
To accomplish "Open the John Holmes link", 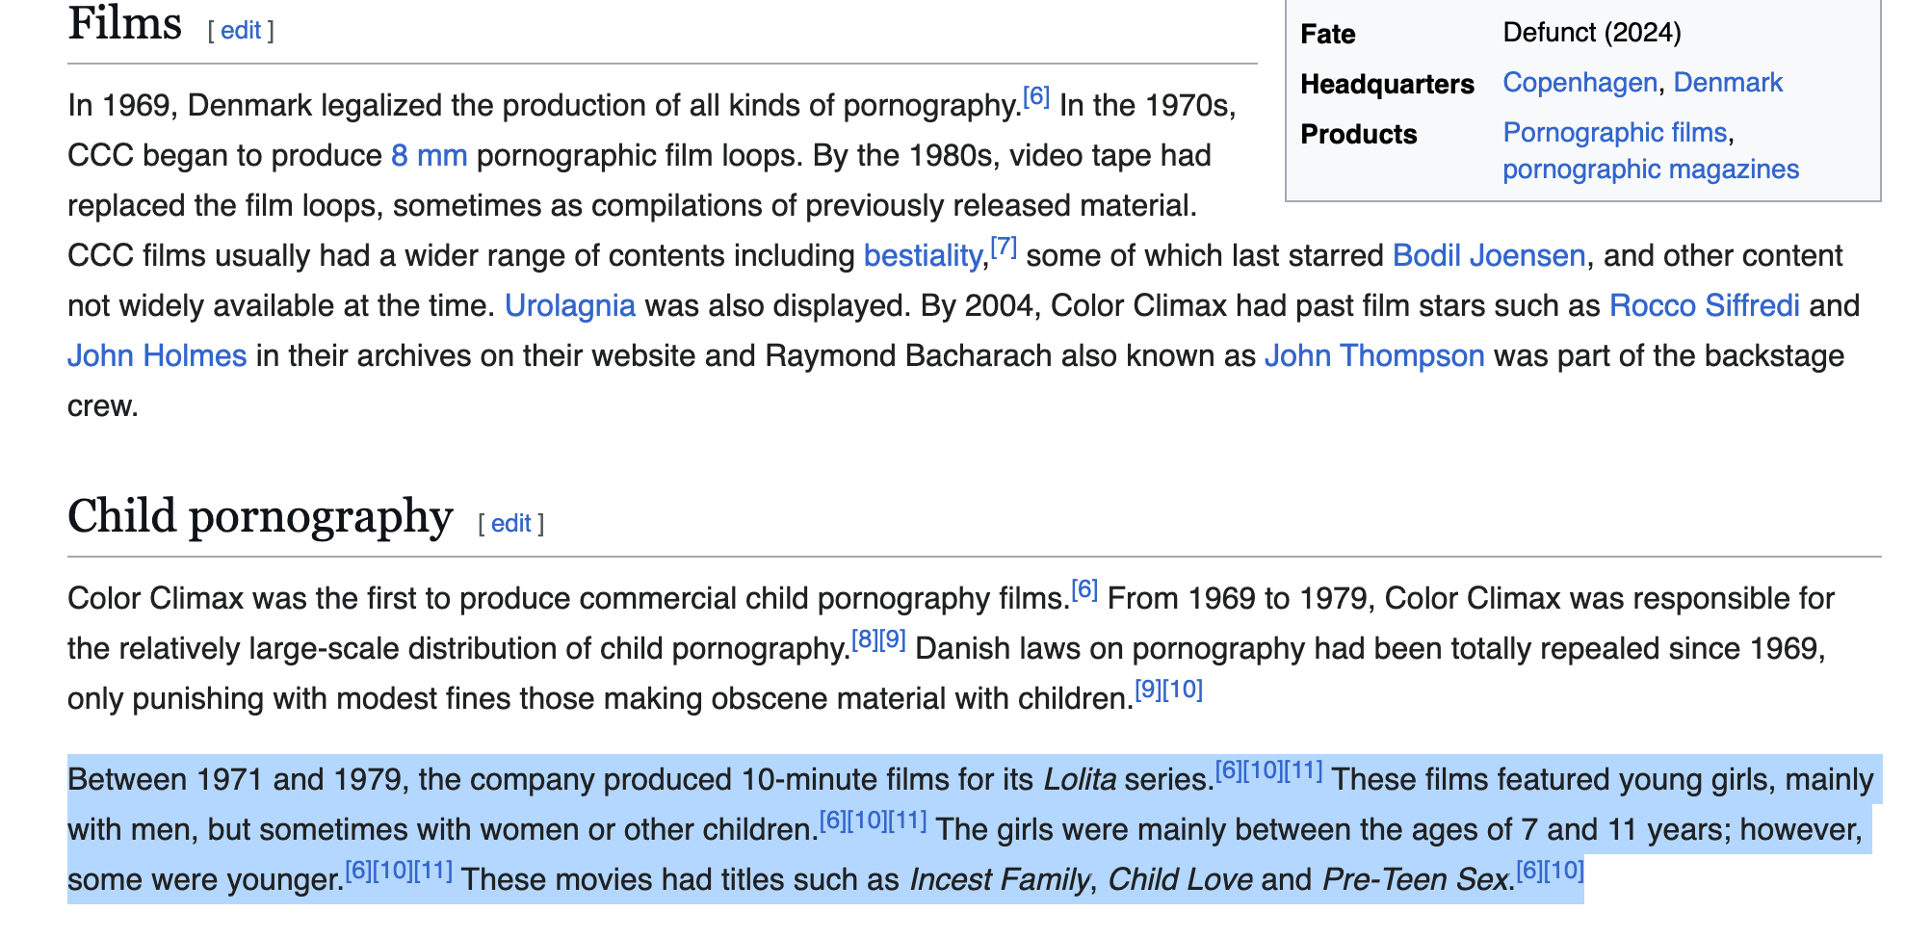I will coord(157,355).
